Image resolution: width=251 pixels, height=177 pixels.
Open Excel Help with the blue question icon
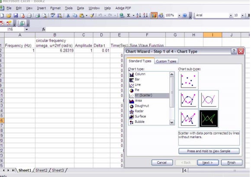point(185,16)
